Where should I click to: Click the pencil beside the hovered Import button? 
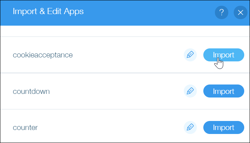(190, 55)
